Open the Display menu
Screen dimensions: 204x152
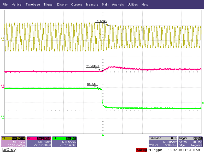[x=62, y=4]
